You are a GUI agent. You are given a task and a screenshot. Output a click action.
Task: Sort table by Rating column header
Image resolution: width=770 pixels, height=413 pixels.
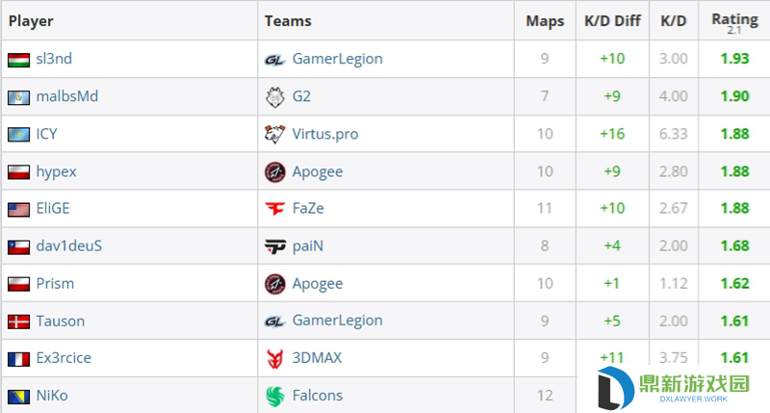734,20
